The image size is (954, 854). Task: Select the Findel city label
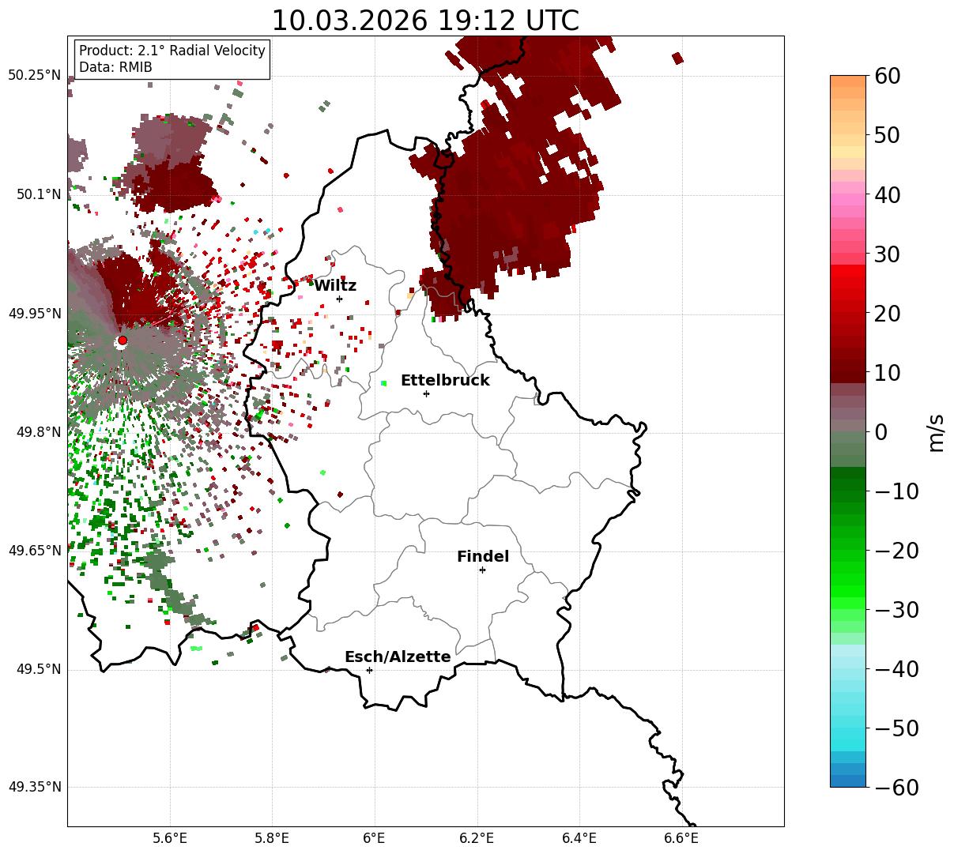click(x=483, y=556)
